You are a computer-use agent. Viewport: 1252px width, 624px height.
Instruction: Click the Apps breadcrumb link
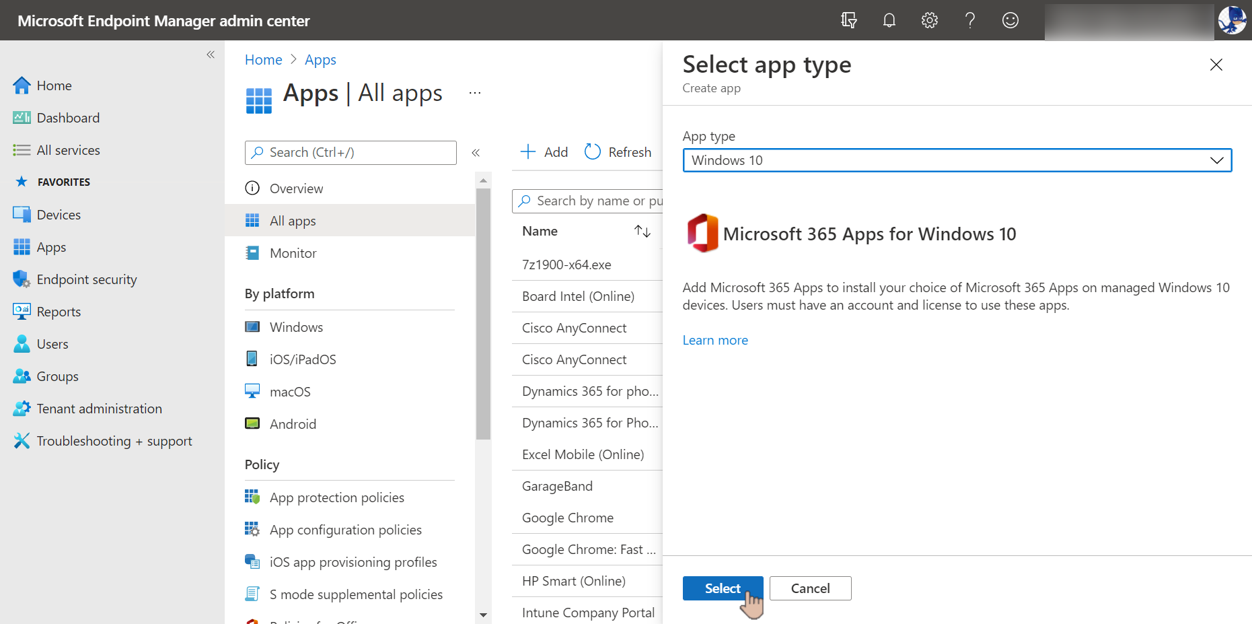pos(320,60)
